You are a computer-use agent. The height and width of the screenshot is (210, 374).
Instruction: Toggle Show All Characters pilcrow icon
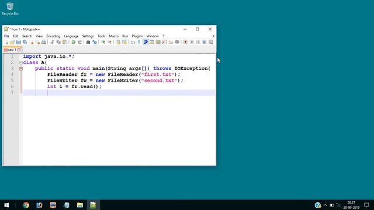(x=139, y=42)
